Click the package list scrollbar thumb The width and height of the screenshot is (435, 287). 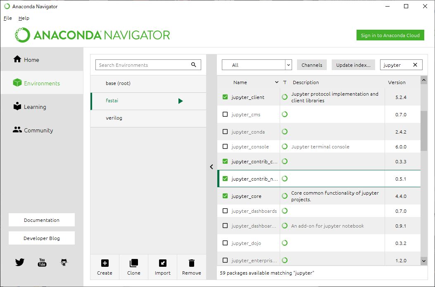[423, 131]
